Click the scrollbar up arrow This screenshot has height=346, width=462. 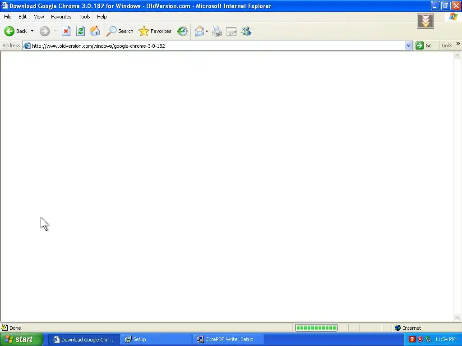pos(457,55)
